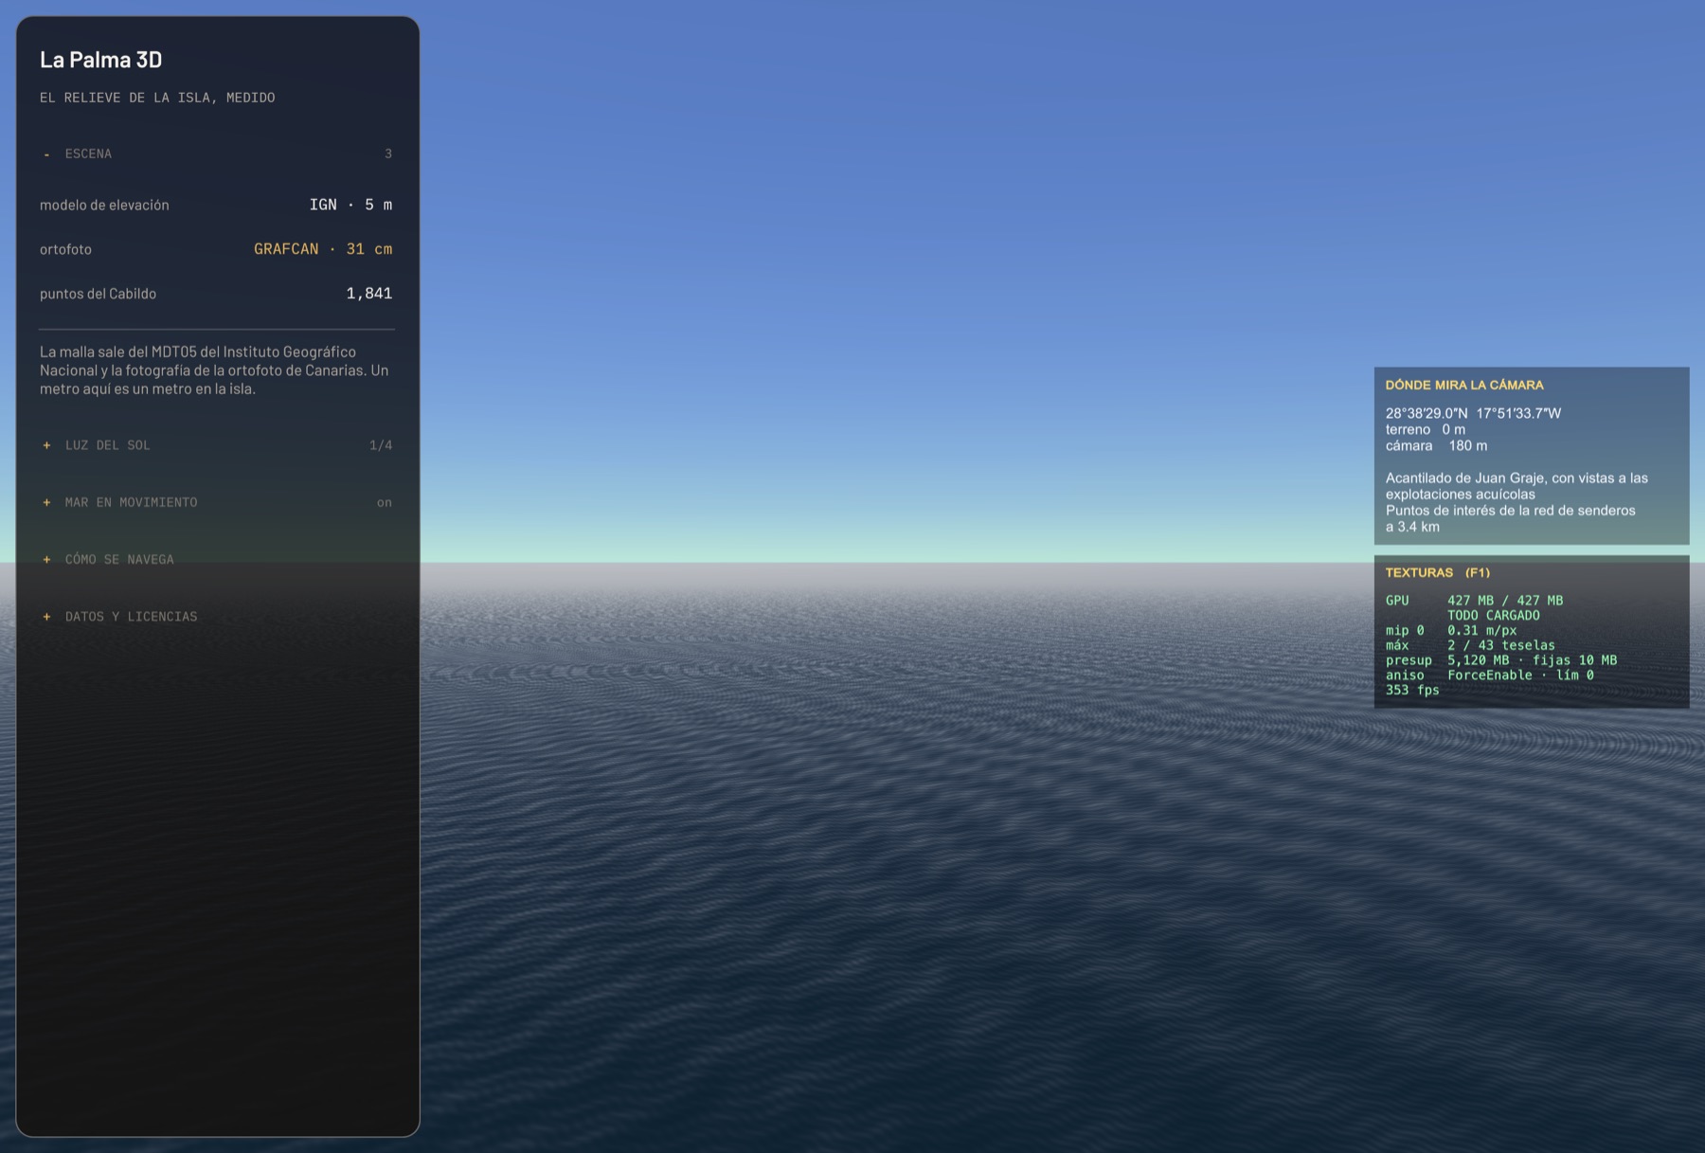1705x1153 pixels.
Task: Click the coordinates 28°38'29.0"N 17°51'33.7"W
Action: click(1473, 413)
